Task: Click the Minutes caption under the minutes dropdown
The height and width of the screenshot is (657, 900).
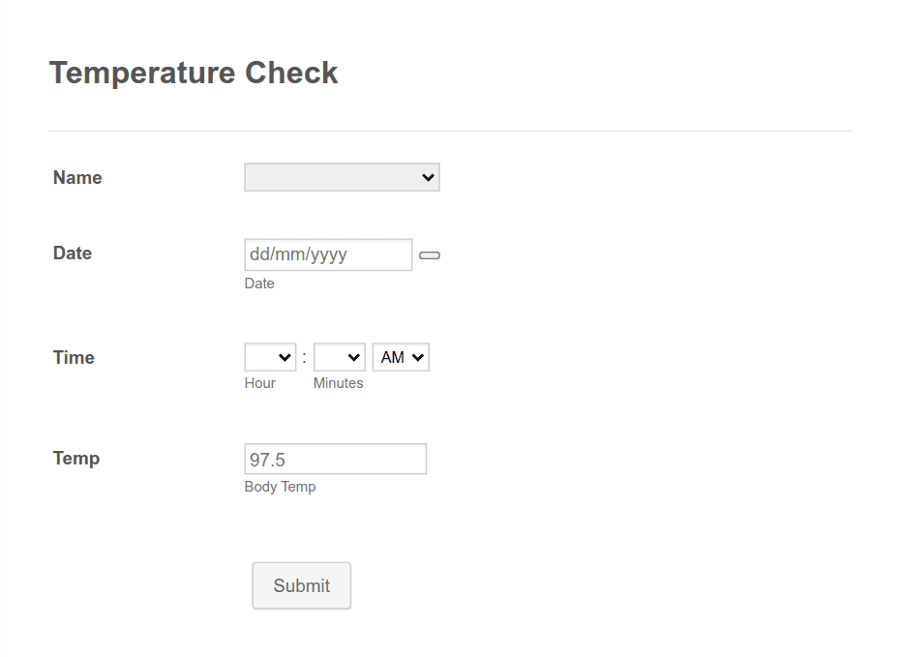Action: pos(337,382)
